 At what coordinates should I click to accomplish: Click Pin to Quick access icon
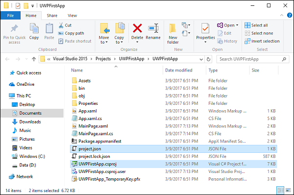click(x=14, y=28)
